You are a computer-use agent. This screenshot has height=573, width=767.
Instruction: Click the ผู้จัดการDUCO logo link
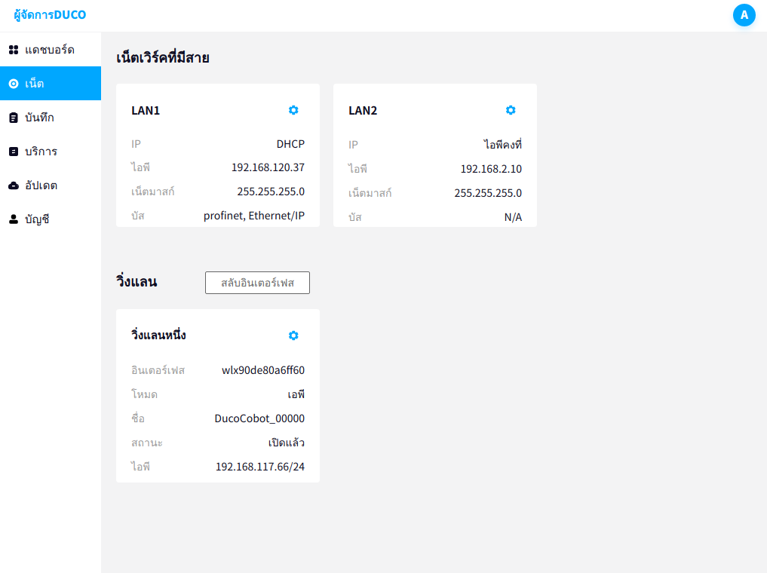click(50, 14)
